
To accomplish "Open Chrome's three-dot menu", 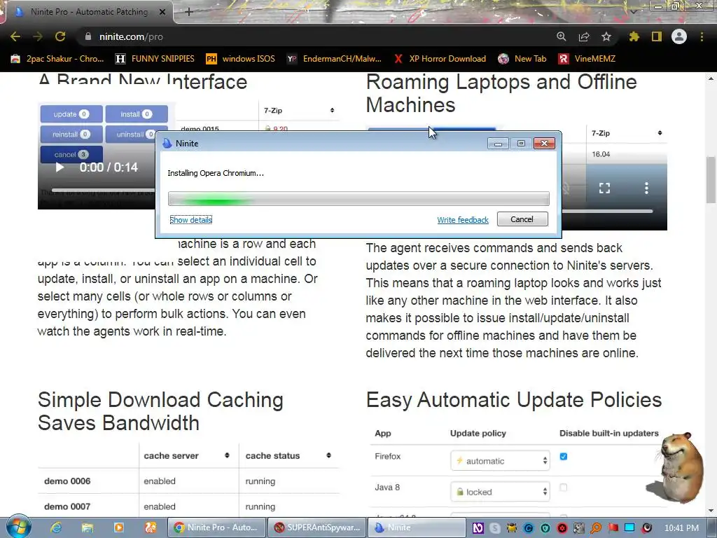I will (702, 36).
